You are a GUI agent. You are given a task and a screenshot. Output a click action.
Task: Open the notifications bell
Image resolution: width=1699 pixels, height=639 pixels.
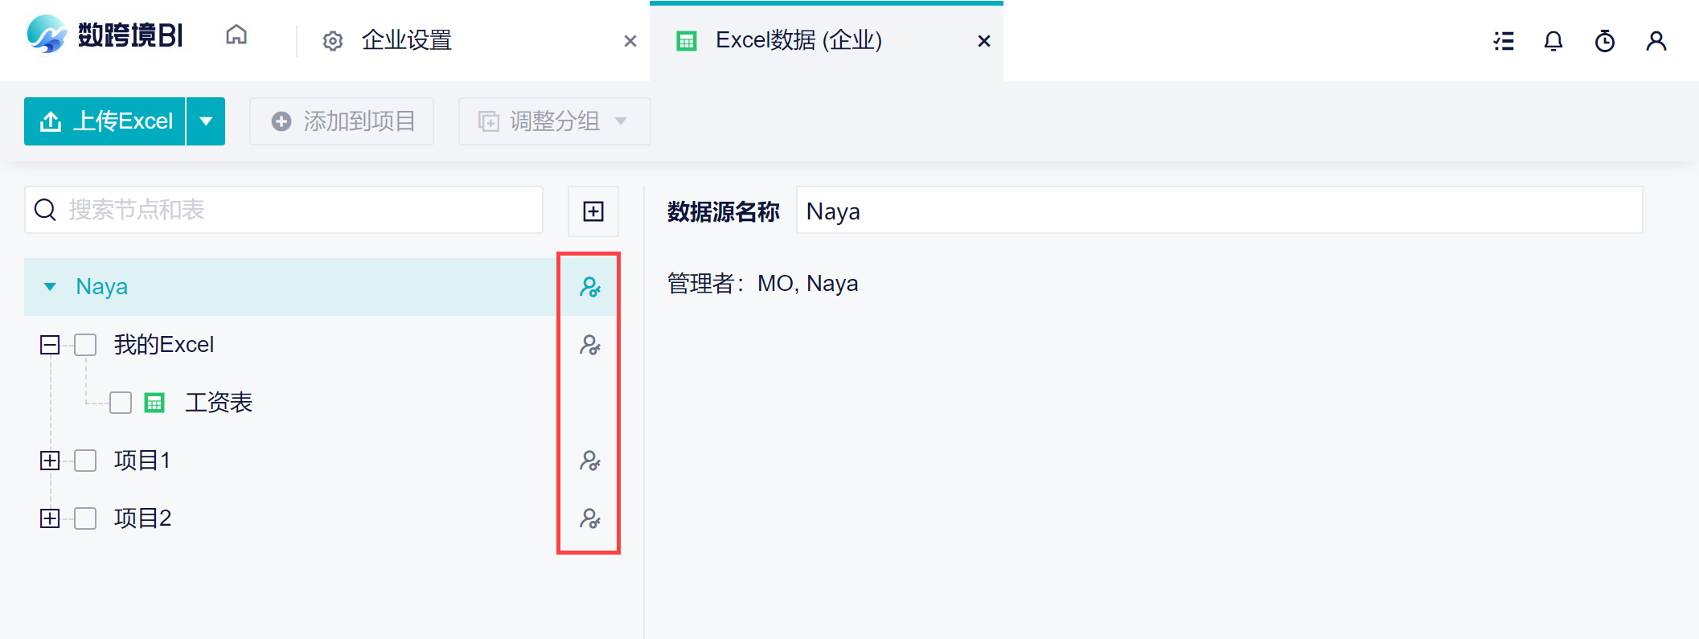tap(1553, 41)
